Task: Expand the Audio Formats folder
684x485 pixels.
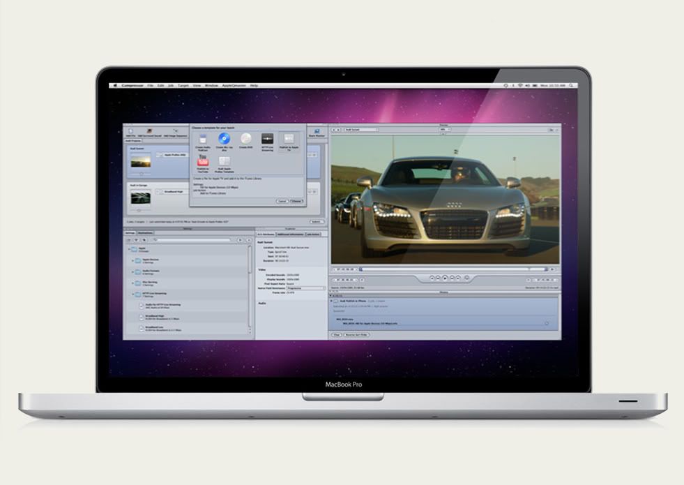Action: [133, 271]
